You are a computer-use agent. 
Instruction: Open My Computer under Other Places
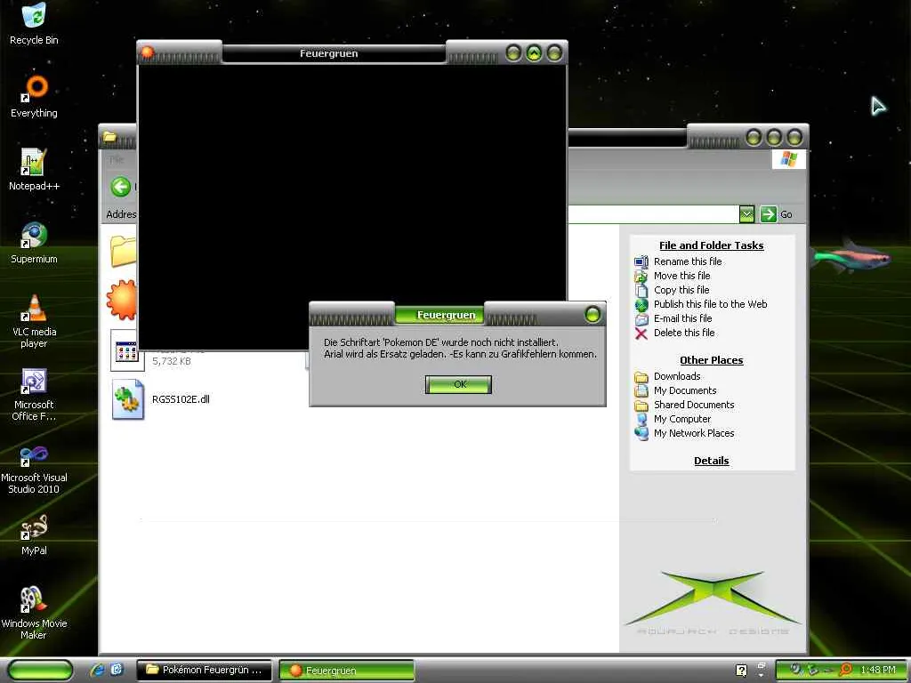pos(682,419)
